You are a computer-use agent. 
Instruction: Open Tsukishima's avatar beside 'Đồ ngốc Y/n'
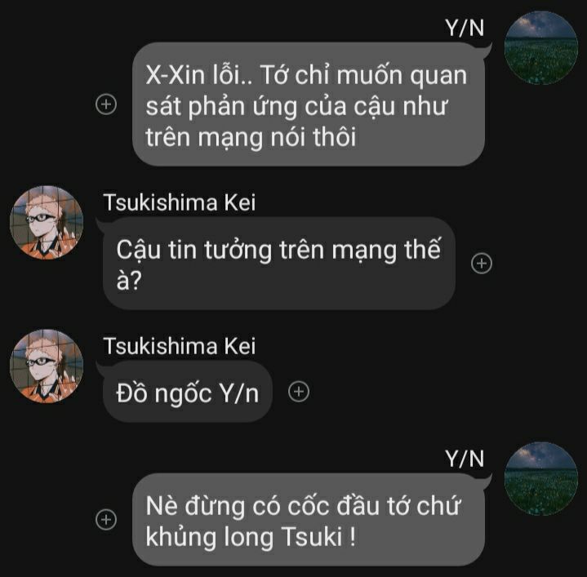point(47,366)
